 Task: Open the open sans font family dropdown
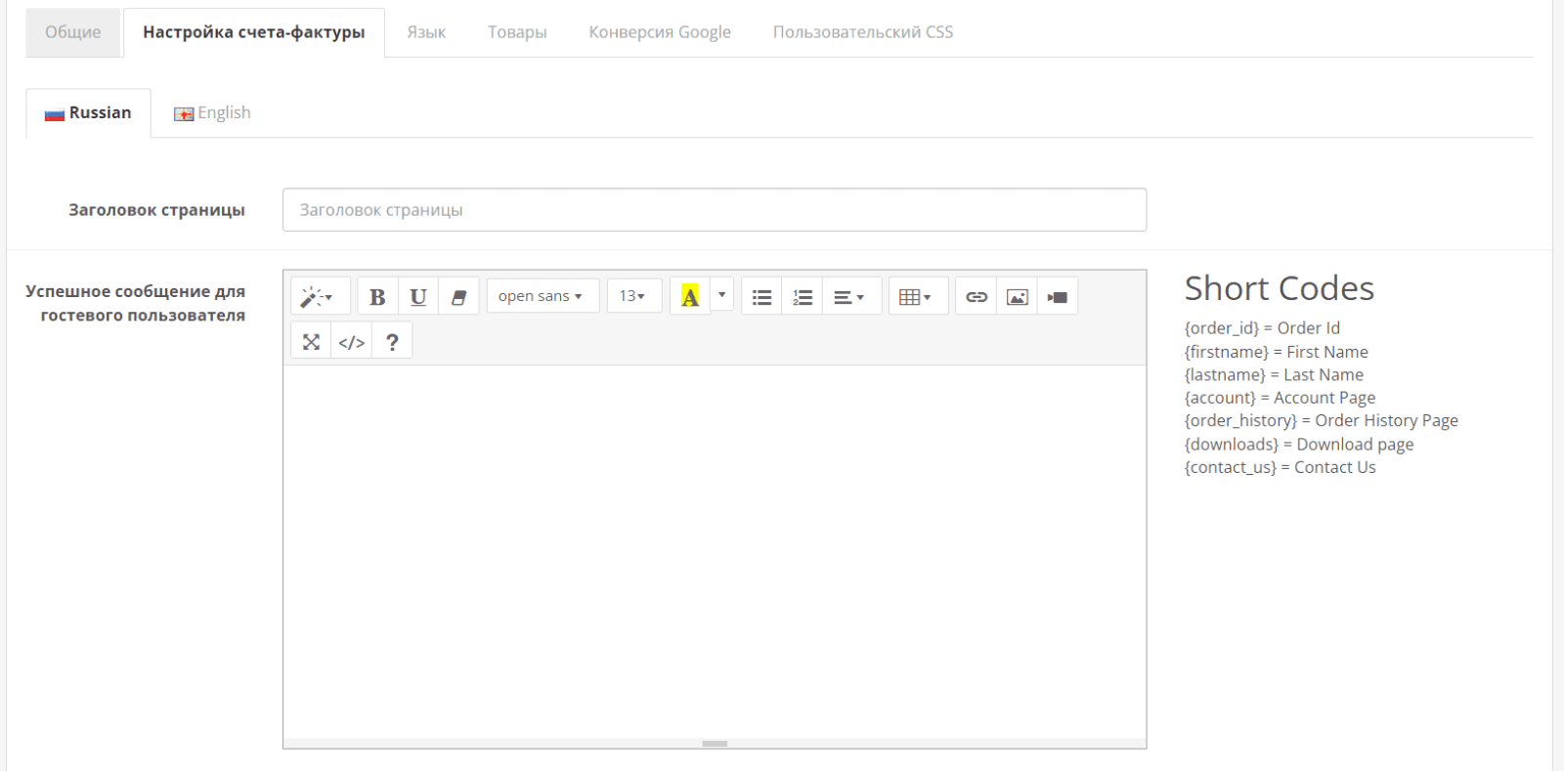click(543, 296)
